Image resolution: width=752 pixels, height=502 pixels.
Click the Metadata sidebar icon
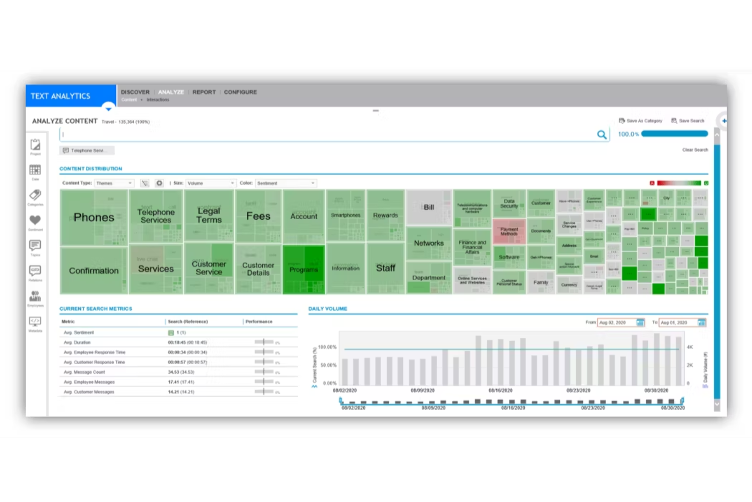click(35, 321)
